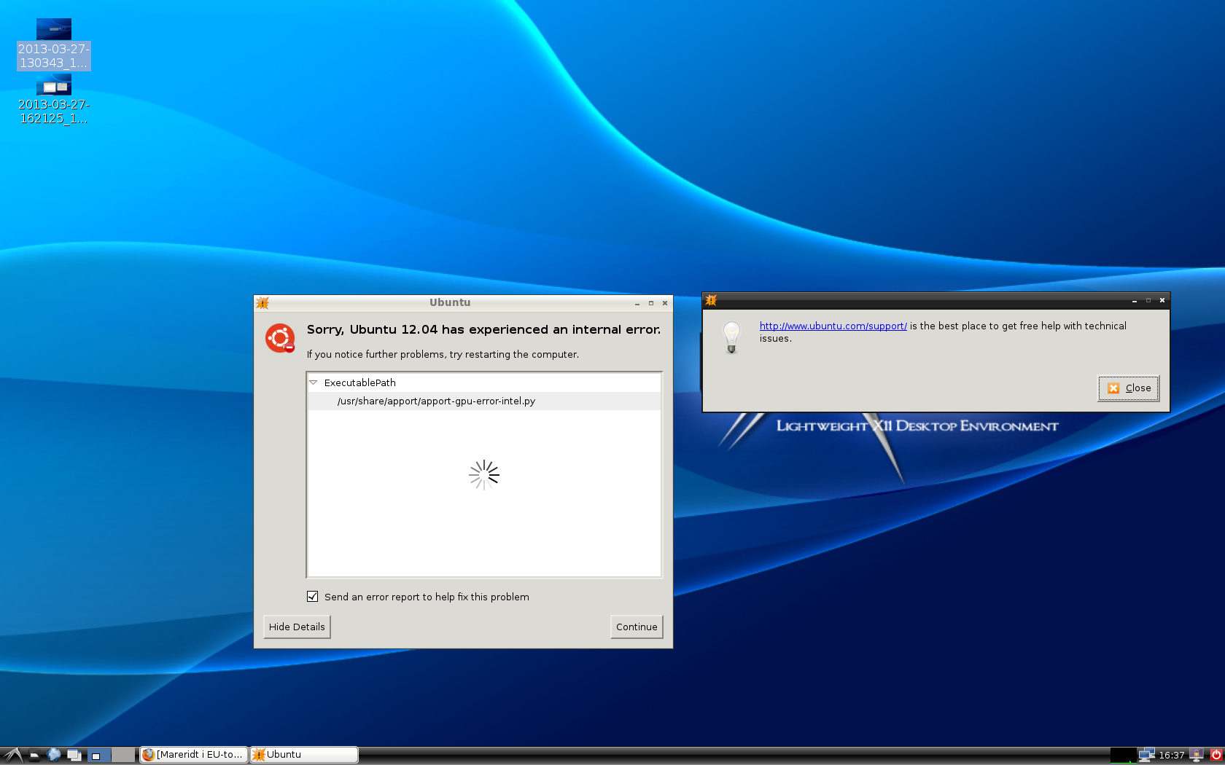
Task: Click Close in the support tip dialog
Action: pos(1129,388)
